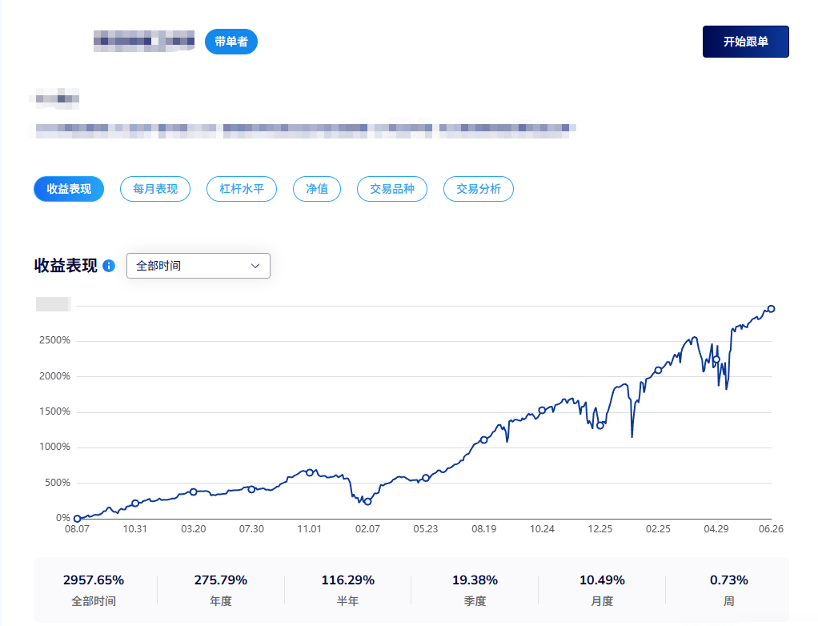Viewport: 818px width, 626px height.
Task: Click the 月度 label under 10.49%
Action: pos(602,601)
